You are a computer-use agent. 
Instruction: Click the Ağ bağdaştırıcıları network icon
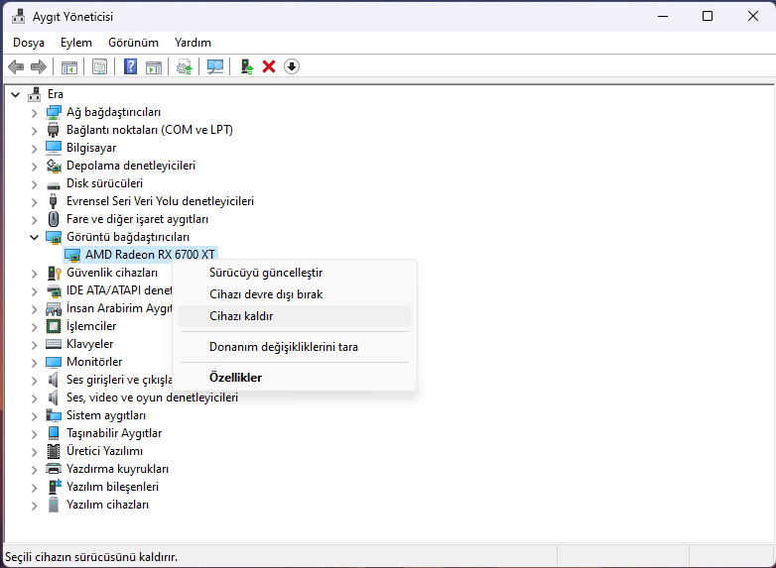(x=54, y=112)
